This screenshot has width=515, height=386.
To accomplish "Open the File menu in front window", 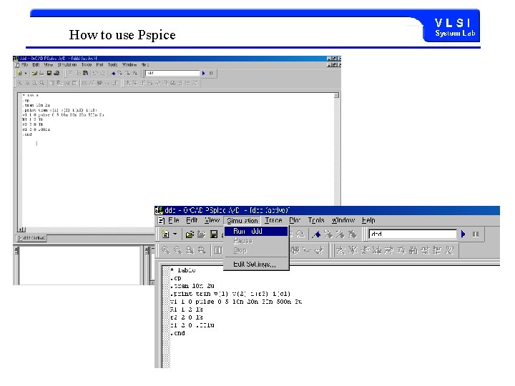I will click(173, 220).
